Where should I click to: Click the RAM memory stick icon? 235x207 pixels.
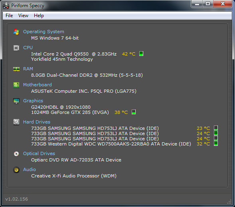(x=16, y=69)
